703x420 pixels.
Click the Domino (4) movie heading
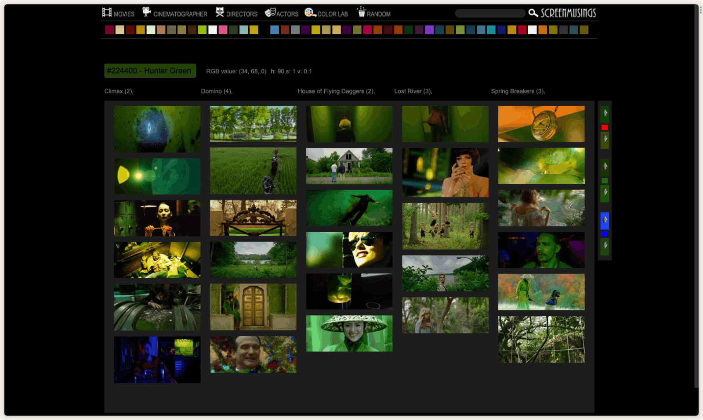pyautogui.click(x=217, y=91)
